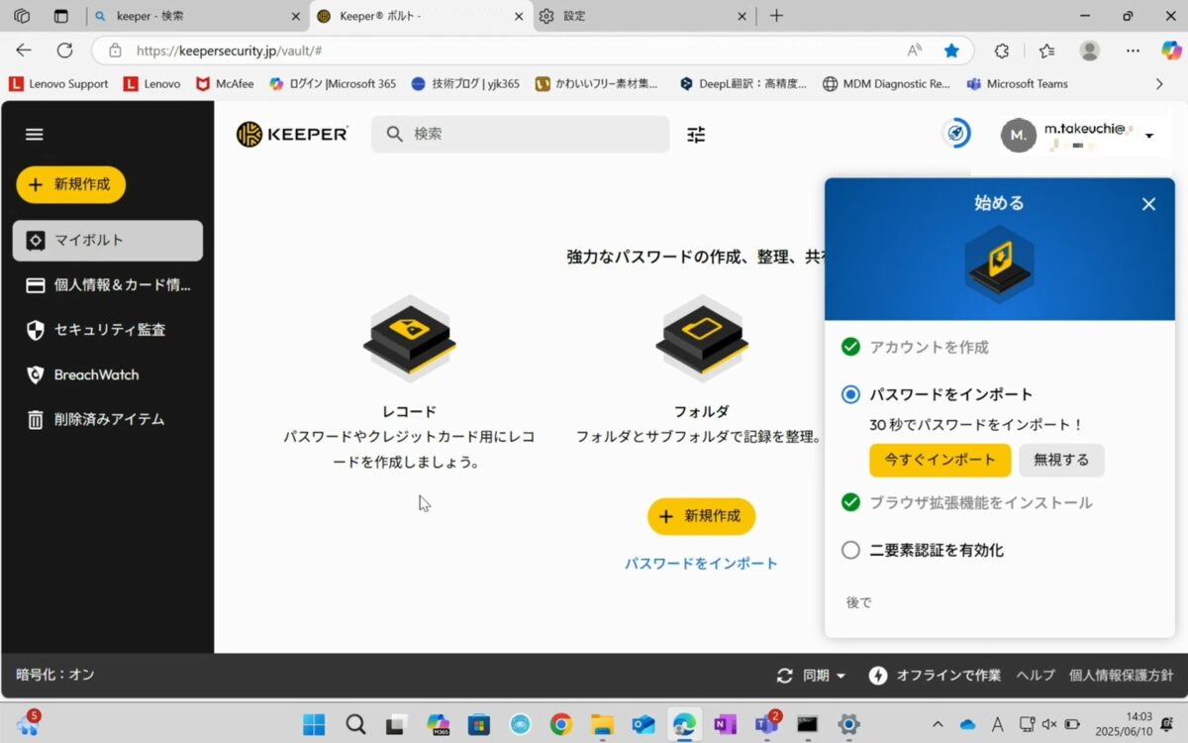
Task: Open Outlook from the taskbar
Action: (x=643, y=724)
